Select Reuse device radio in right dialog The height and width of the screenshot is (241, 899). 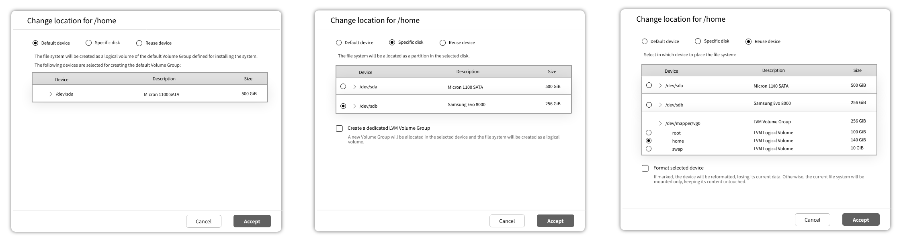[x=748, y=41]
